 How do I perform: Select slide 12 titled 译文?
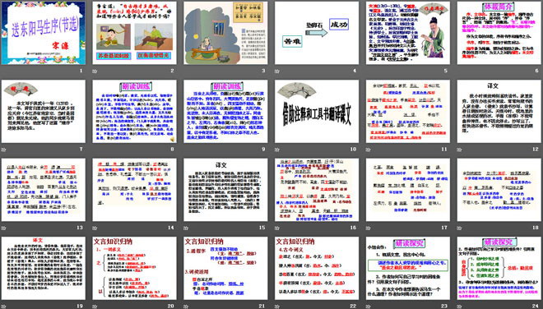499,112
